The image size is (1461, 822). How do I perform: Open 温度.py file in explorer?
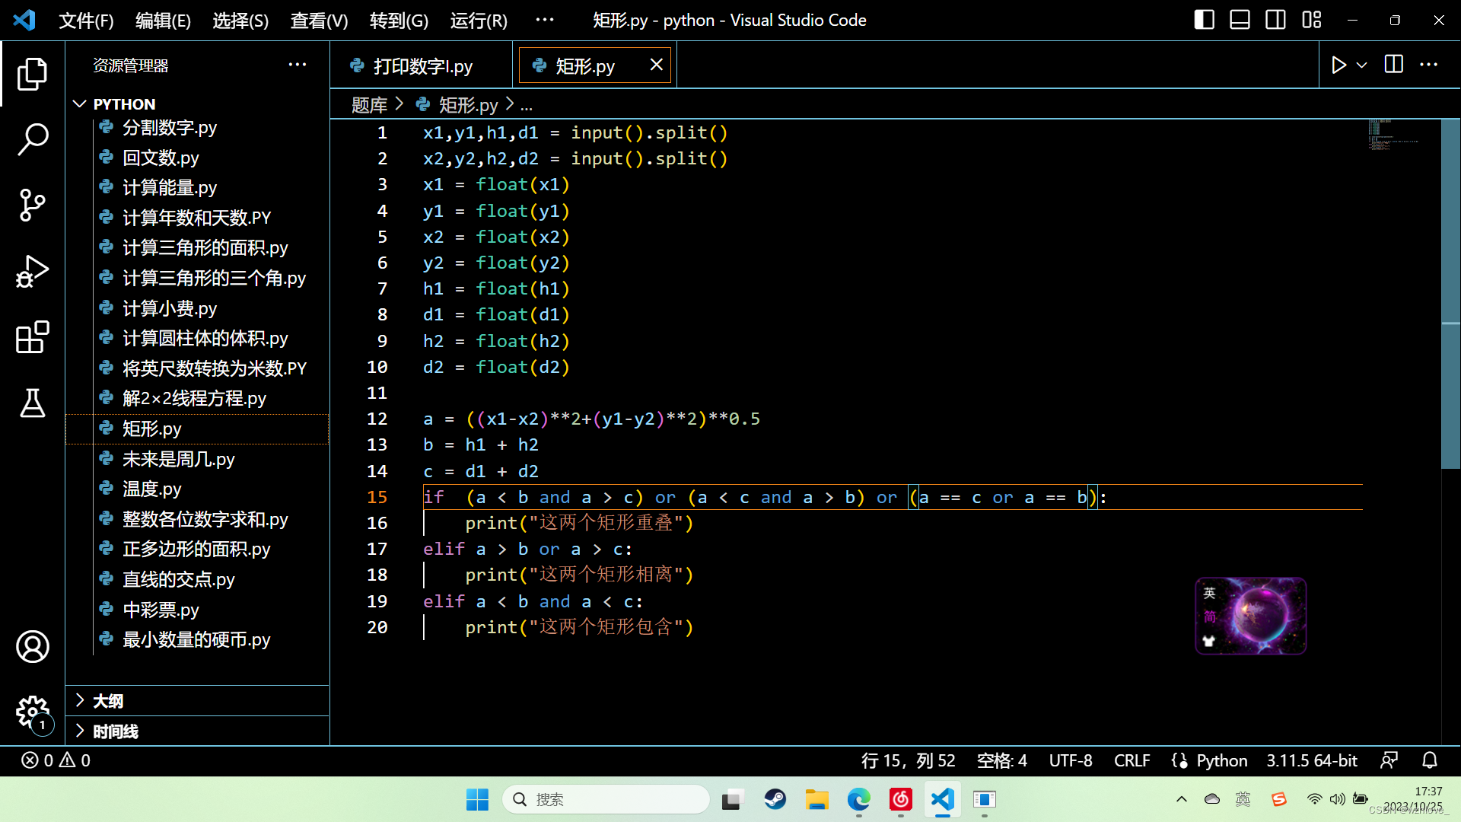tap(151, 489)
